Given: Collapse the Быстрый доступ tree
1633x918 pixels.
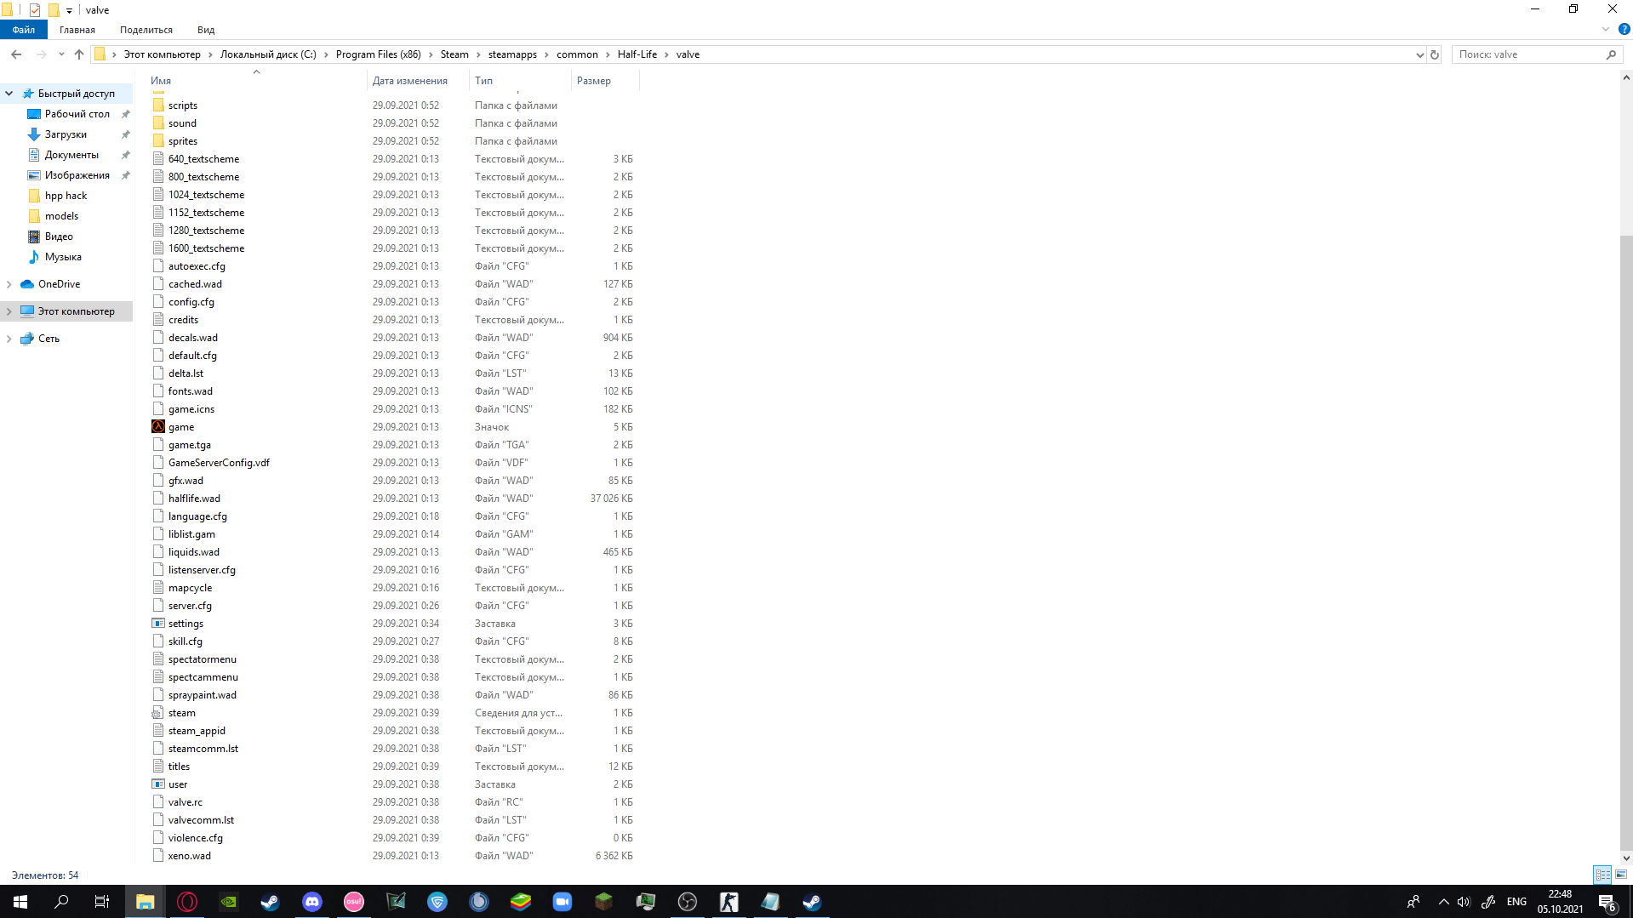Looking at the screenshot, I should 9,94.
